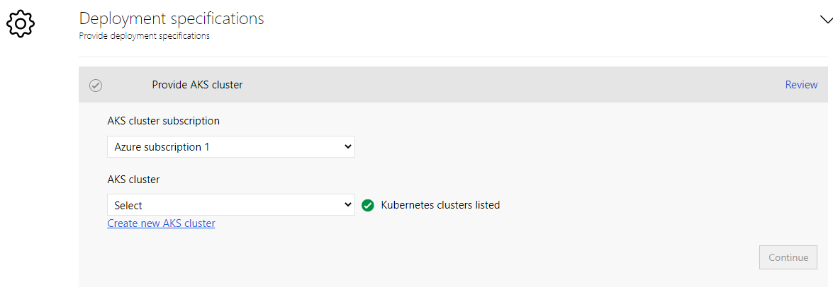Click the Select placeholder text
Screen dimensions: 833x292
(x=128, y=206)
